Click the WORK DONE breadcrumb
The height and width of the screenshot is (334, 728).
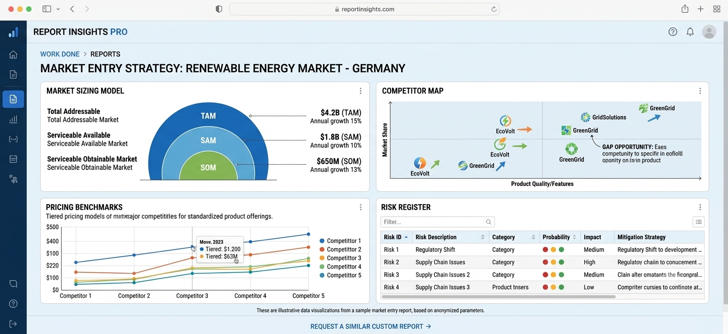[x=60, y=54]
